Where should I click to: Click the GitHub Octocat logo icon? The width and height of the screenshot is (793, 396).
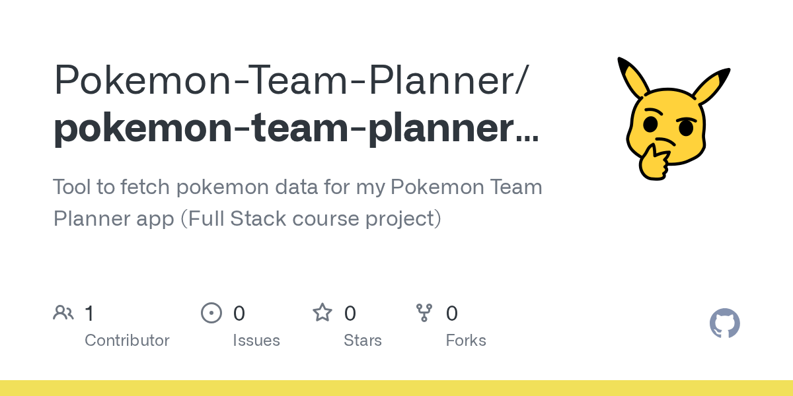(x=725, y=323)
